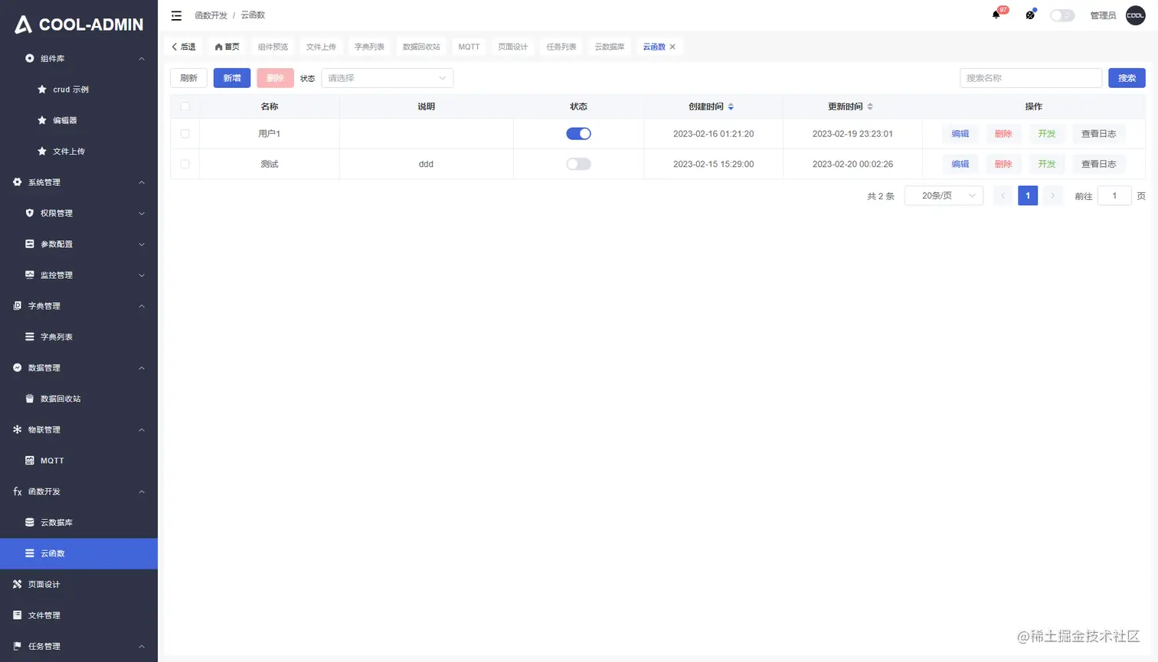Open the COOL user avatar

(x=1135, y=15)
